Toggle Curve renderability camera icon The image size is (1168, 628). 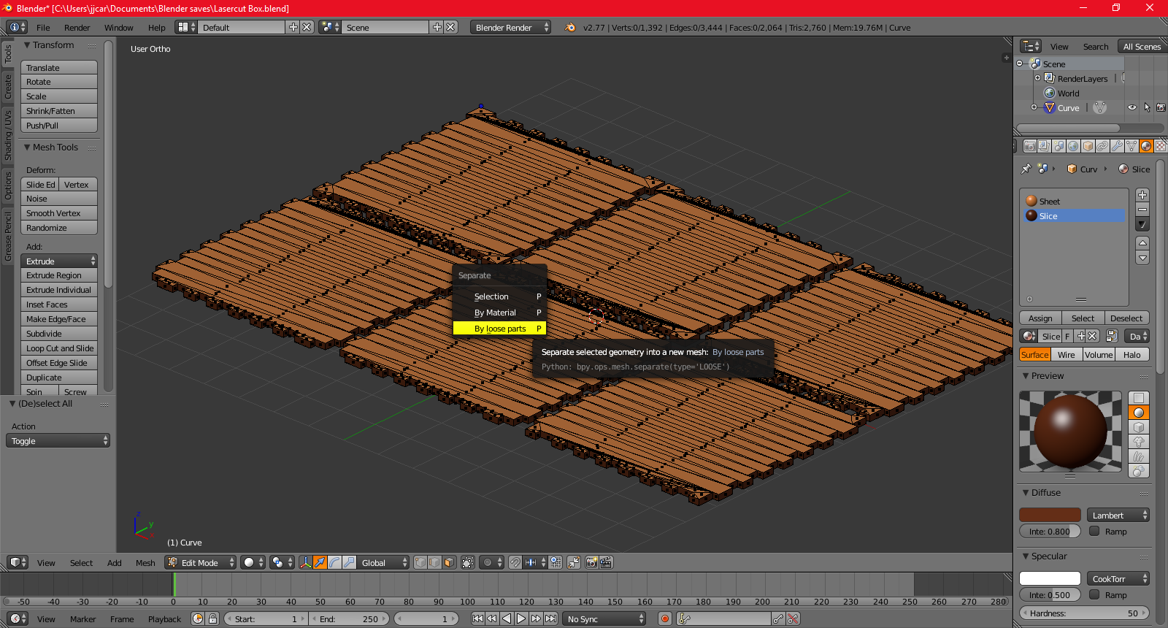pos(1161,107)
